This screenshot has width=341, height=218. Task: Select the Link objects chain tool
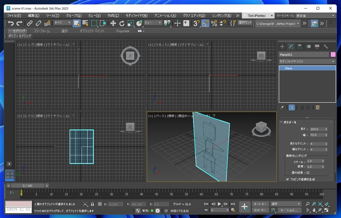coord(30,23)
